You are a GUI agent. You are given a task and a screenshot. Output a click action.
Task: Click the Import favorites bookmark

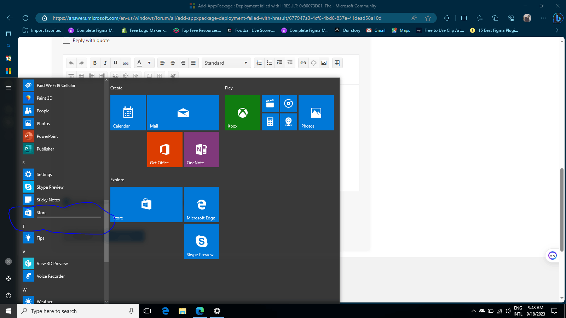(x=42, y=30)
